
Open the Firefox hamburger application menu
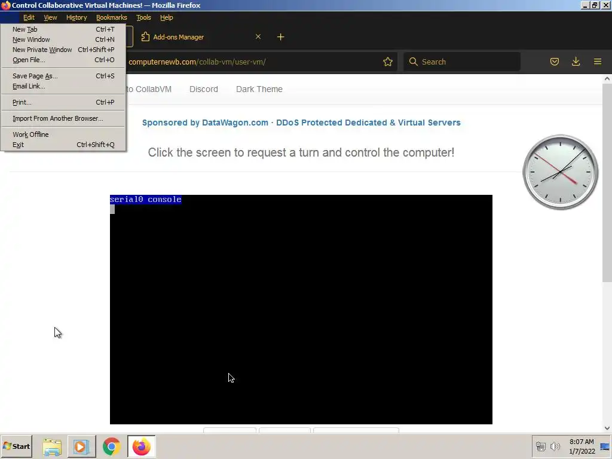(597, 62)
